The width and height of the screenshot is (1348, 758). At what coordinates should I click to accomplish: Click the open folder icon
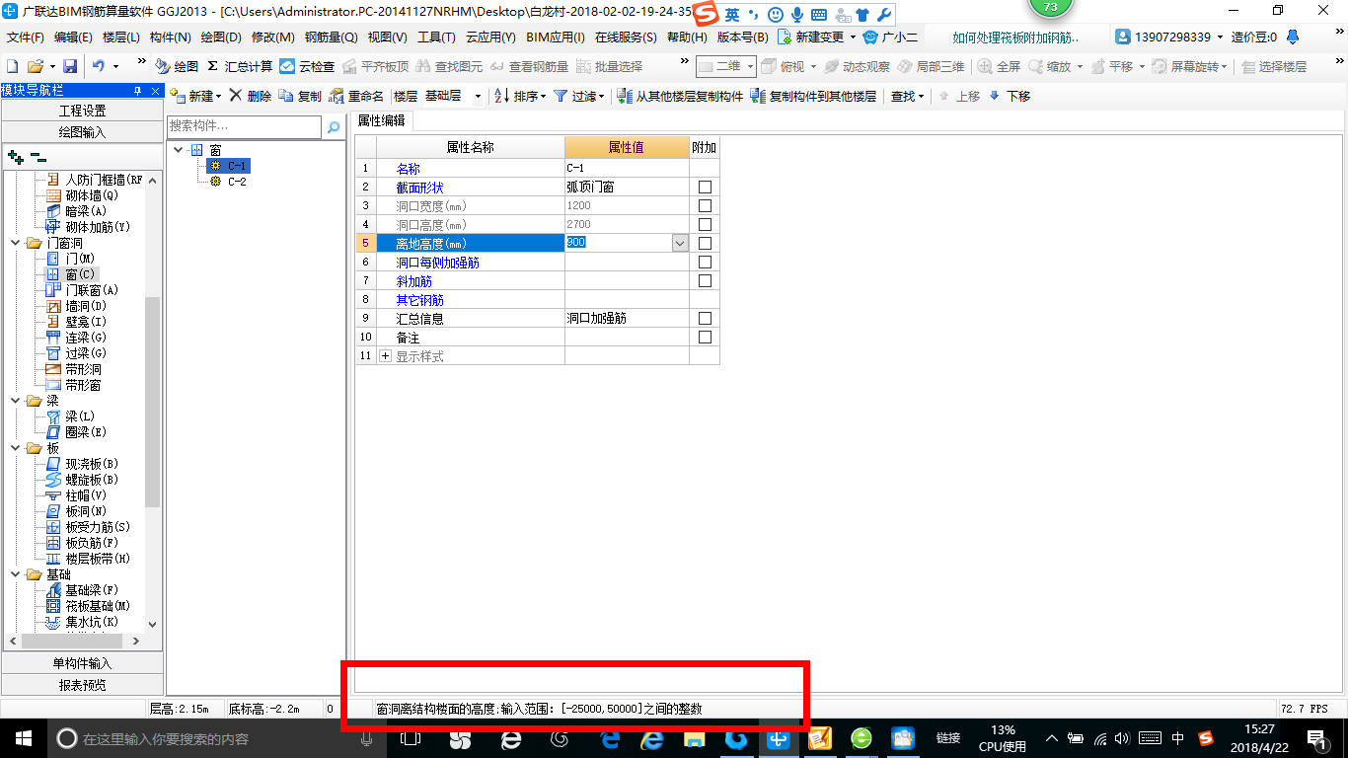tap(35, 66)
